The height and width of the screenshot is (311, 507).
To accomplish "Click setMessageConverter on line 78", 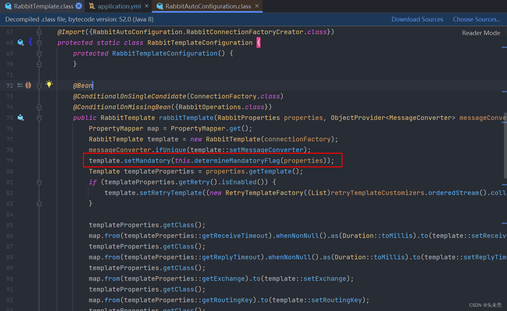I will click(266, 150).
